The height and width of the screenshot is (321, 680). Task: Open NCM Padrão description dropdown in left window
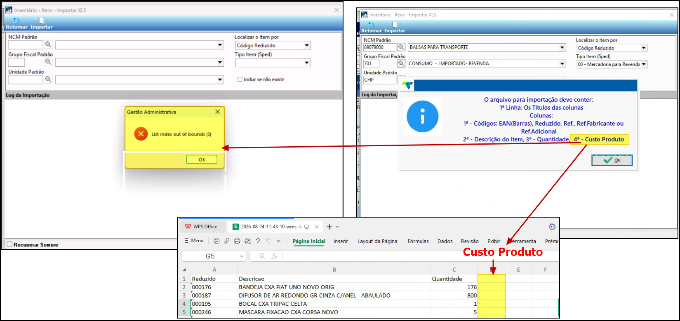tap(220, 45)
